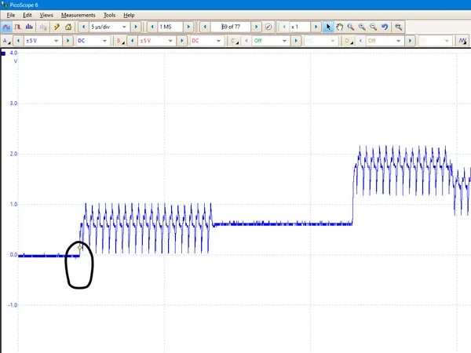The width and height of the screenshot is (471, 353).
Task: Open the Tools menu
Action: [x=109, y=15]
